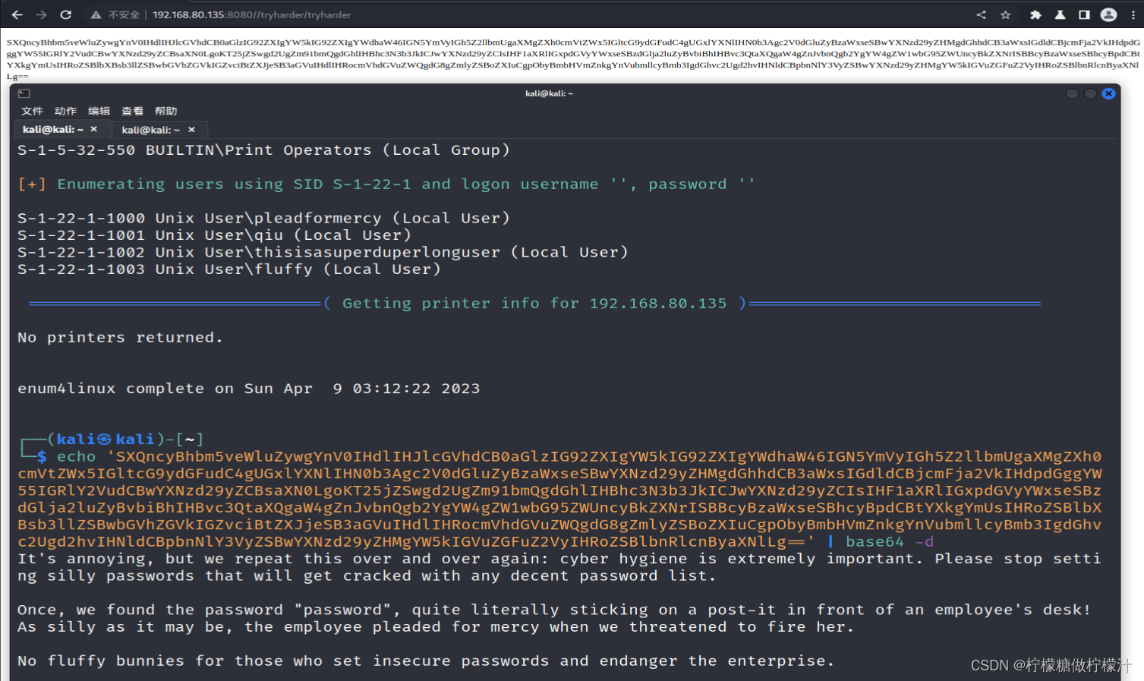Open the 查看 menu in terminal
This screenshot has height=681, width=1144.
coord(132,111)
